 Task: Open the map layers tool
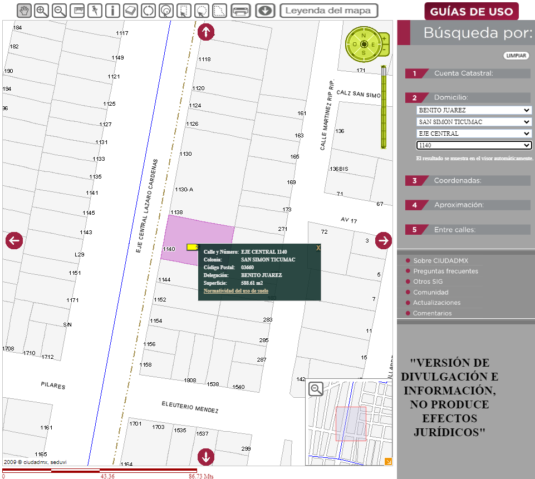click(x=130, y=11)
